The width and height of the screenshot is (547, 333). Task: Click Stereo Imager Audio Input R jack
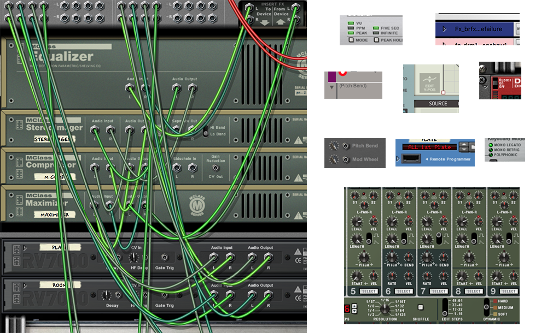point(110,130)
